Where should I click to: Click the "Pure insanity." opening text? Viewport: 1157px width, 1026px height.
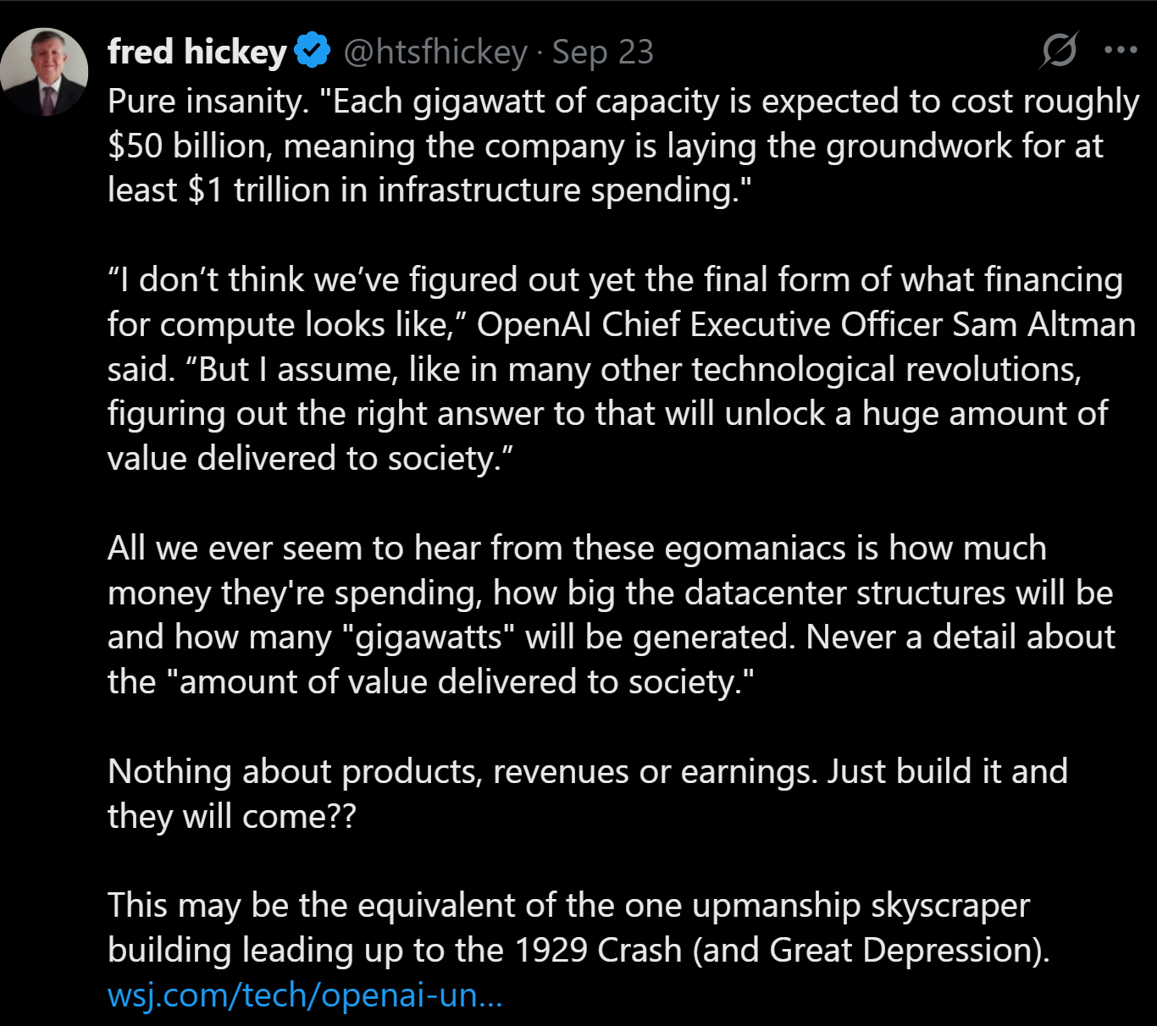(x=208, y=102)
